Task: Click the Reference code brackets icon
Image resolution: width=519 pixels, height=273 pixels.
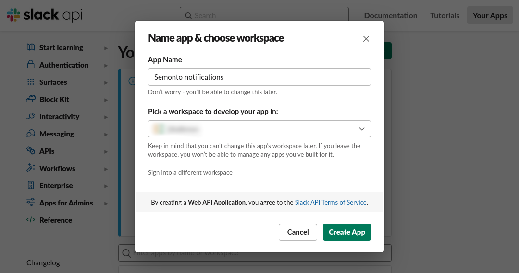Action: click(31, 220)
